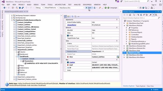The image size is (163, 91).
Task: Collapse the Department_ListView tree node
Action: (14, 50)
